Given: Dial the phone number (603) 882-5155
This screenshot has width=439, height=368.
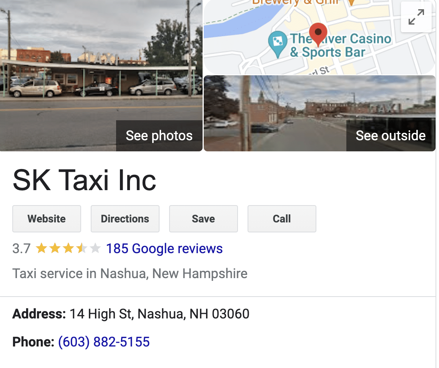Looking at the screenshot, I should pyautogui.click(x=104, y=342).
